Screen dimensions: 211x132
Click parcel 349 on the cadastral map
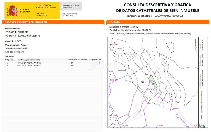pos(142,82)
